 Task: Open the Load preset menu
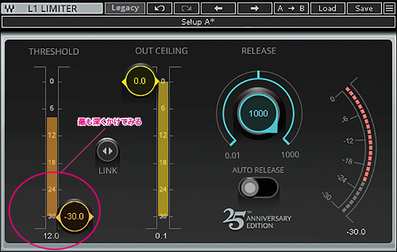point(328,9)
